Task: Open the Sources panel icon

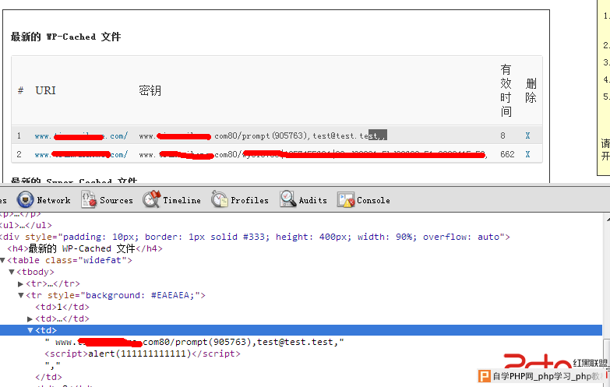Action: [x=88, y=200]
